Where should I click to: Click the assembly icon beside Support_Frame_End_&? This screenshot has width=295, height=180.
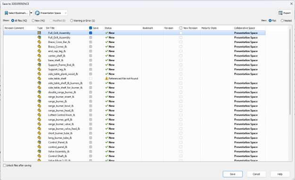pyautogui.click(x=39, y=65)
